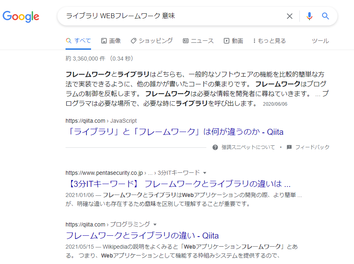Click the ニュース newspaper icon
Viewport: 354px width, 264px height.
tap(185, 41)
